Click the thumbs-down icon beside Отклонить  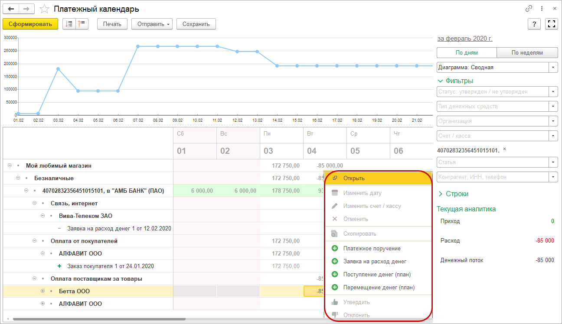[x=334, y=315]
